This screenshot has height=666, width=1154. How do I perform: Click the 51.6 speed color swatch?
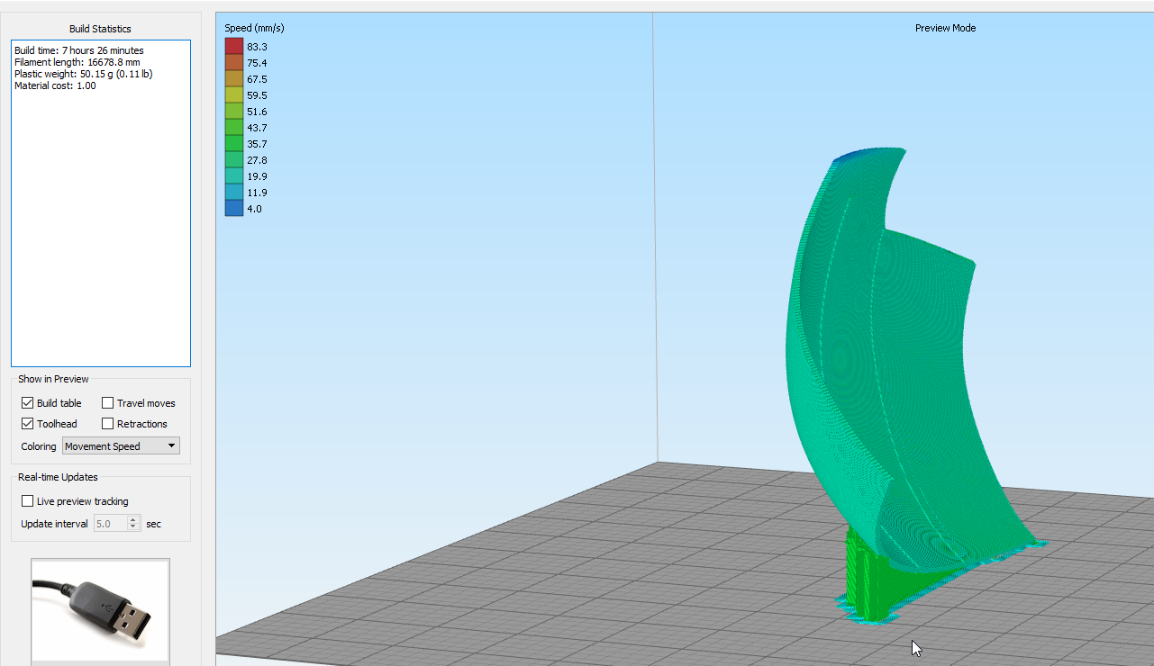[x=234, y=112]
